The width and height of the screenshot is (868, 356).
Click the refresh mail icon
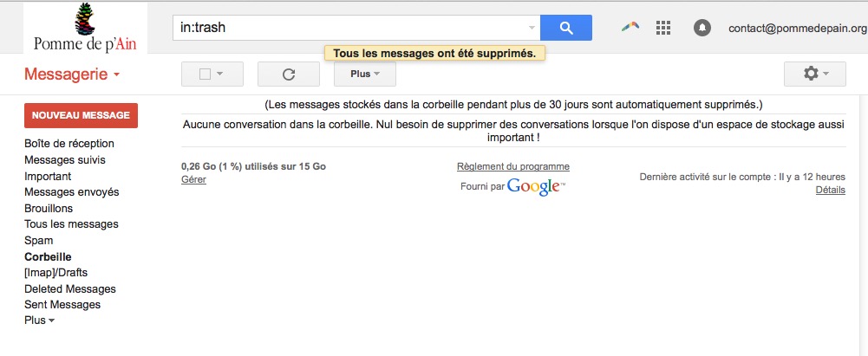coord(289,74)
